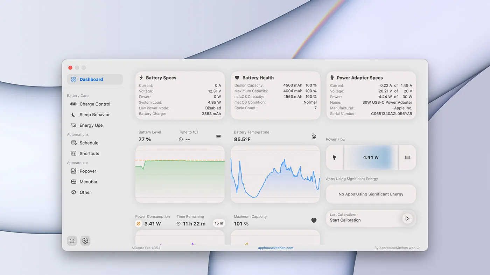The image size is (490, 275).
Task: Click the power button in the sidebar footer
Action: pos(72,241)
